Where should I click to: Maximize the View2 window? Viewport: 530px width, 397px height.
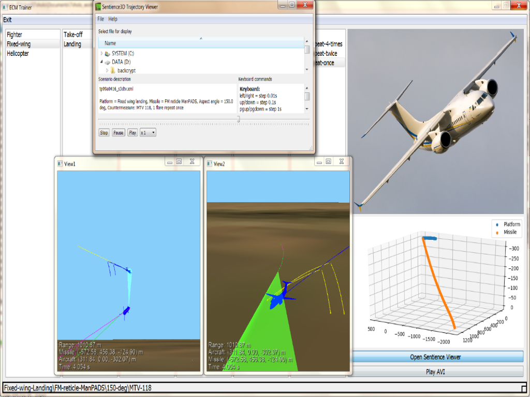pyautogui.click(x=328, y=162)
